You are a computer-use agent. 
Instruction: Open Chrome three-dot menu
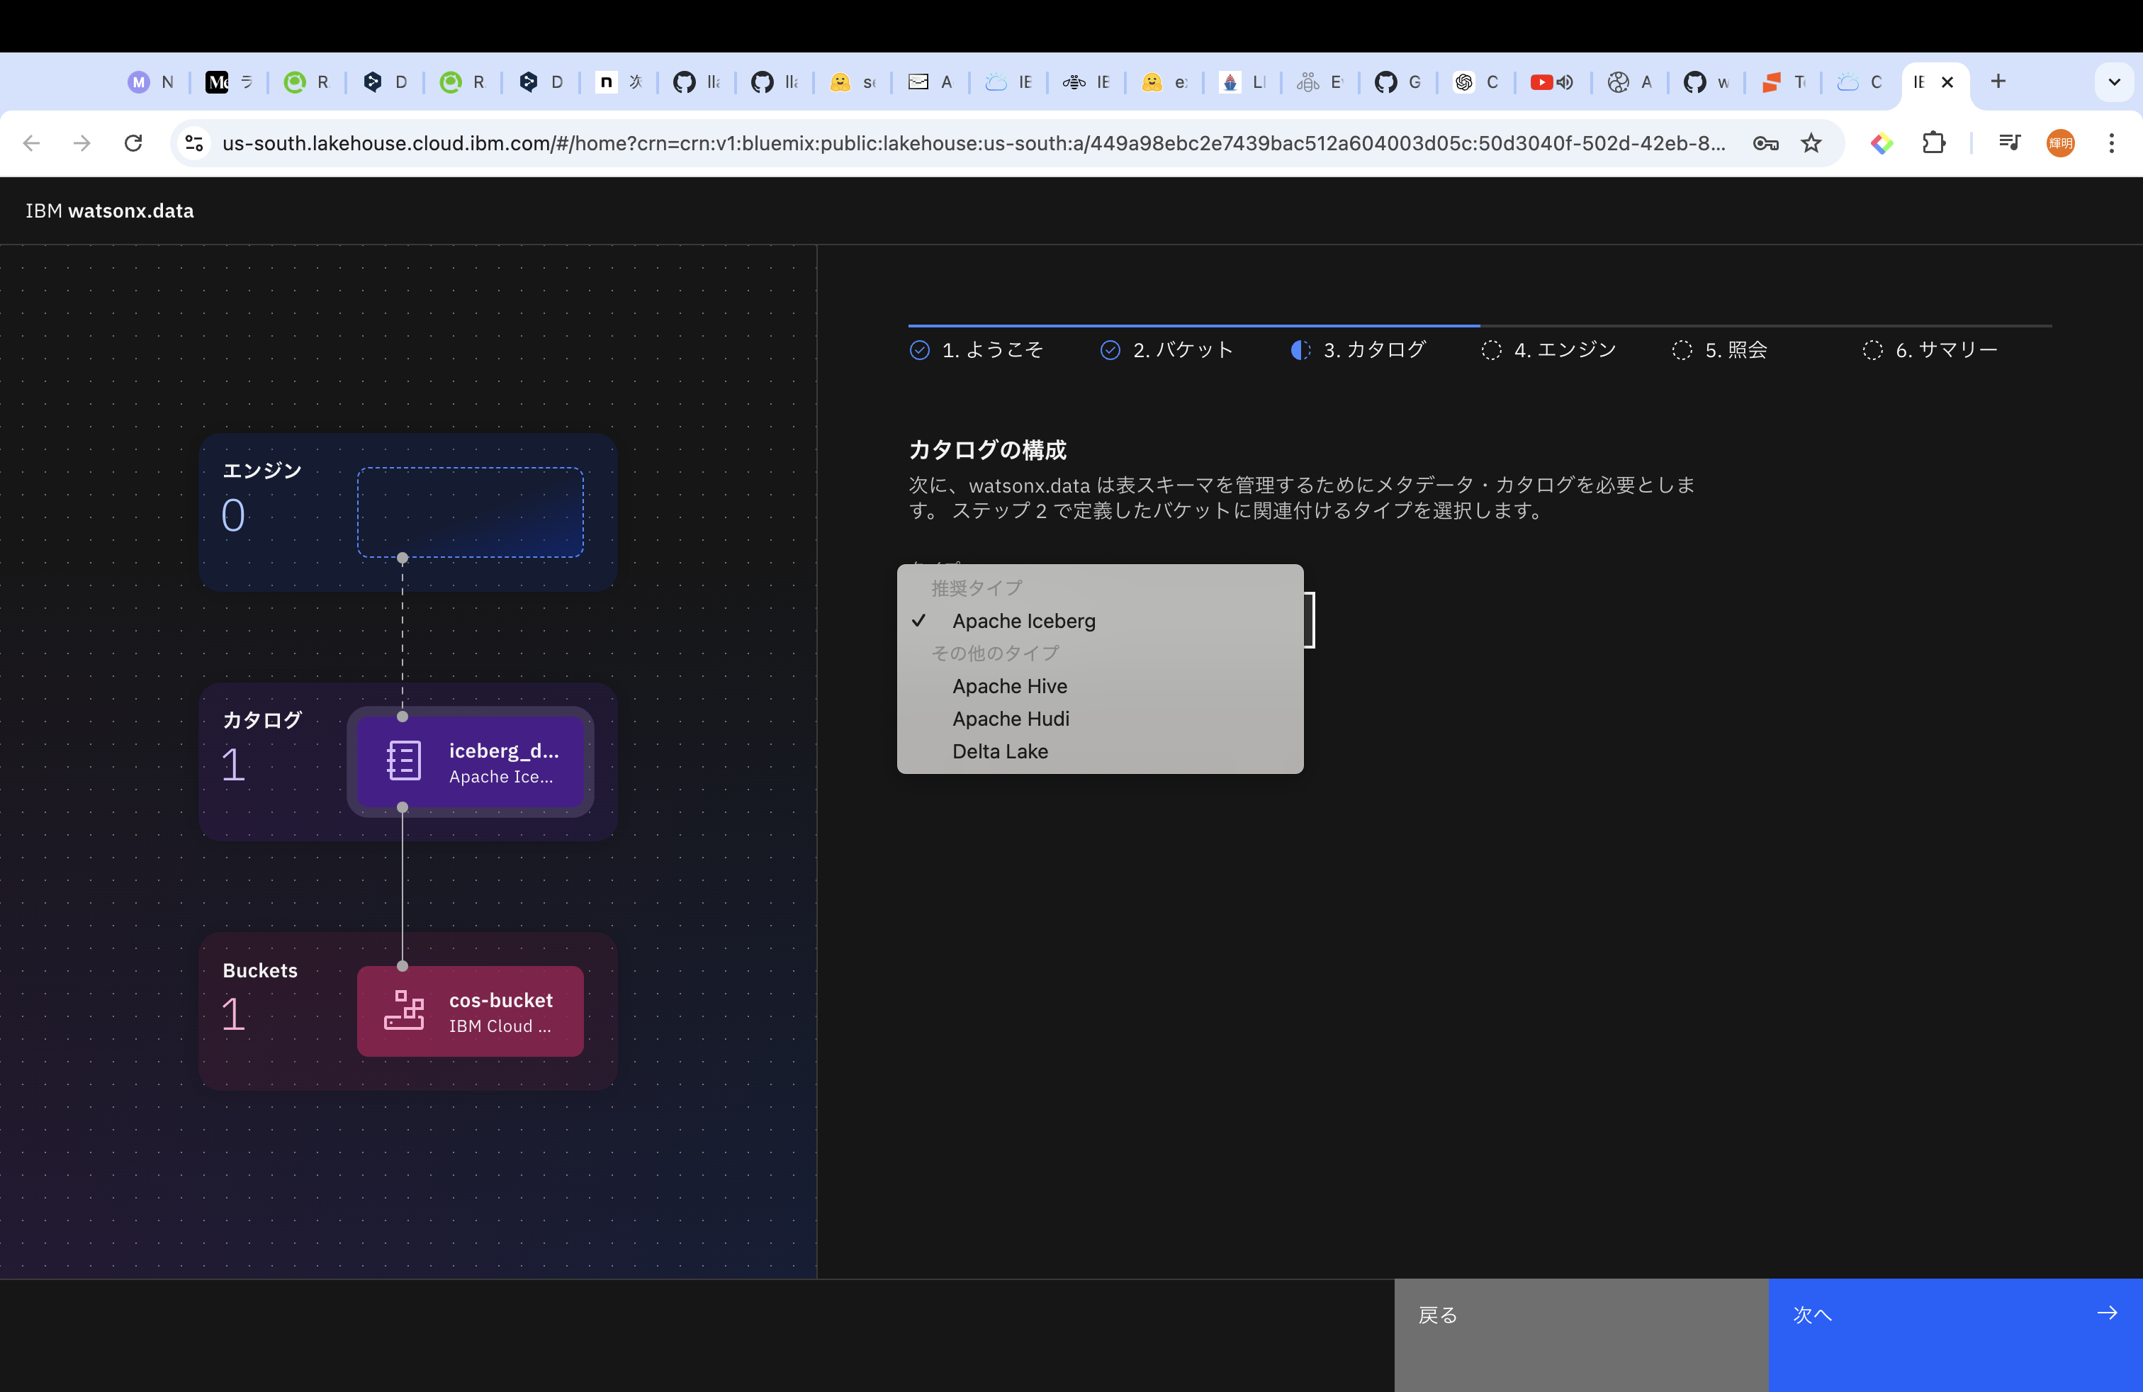click(x=2110, y=143)
